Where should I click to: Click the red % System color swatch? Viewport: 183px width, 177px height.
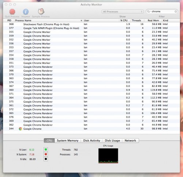46,154
